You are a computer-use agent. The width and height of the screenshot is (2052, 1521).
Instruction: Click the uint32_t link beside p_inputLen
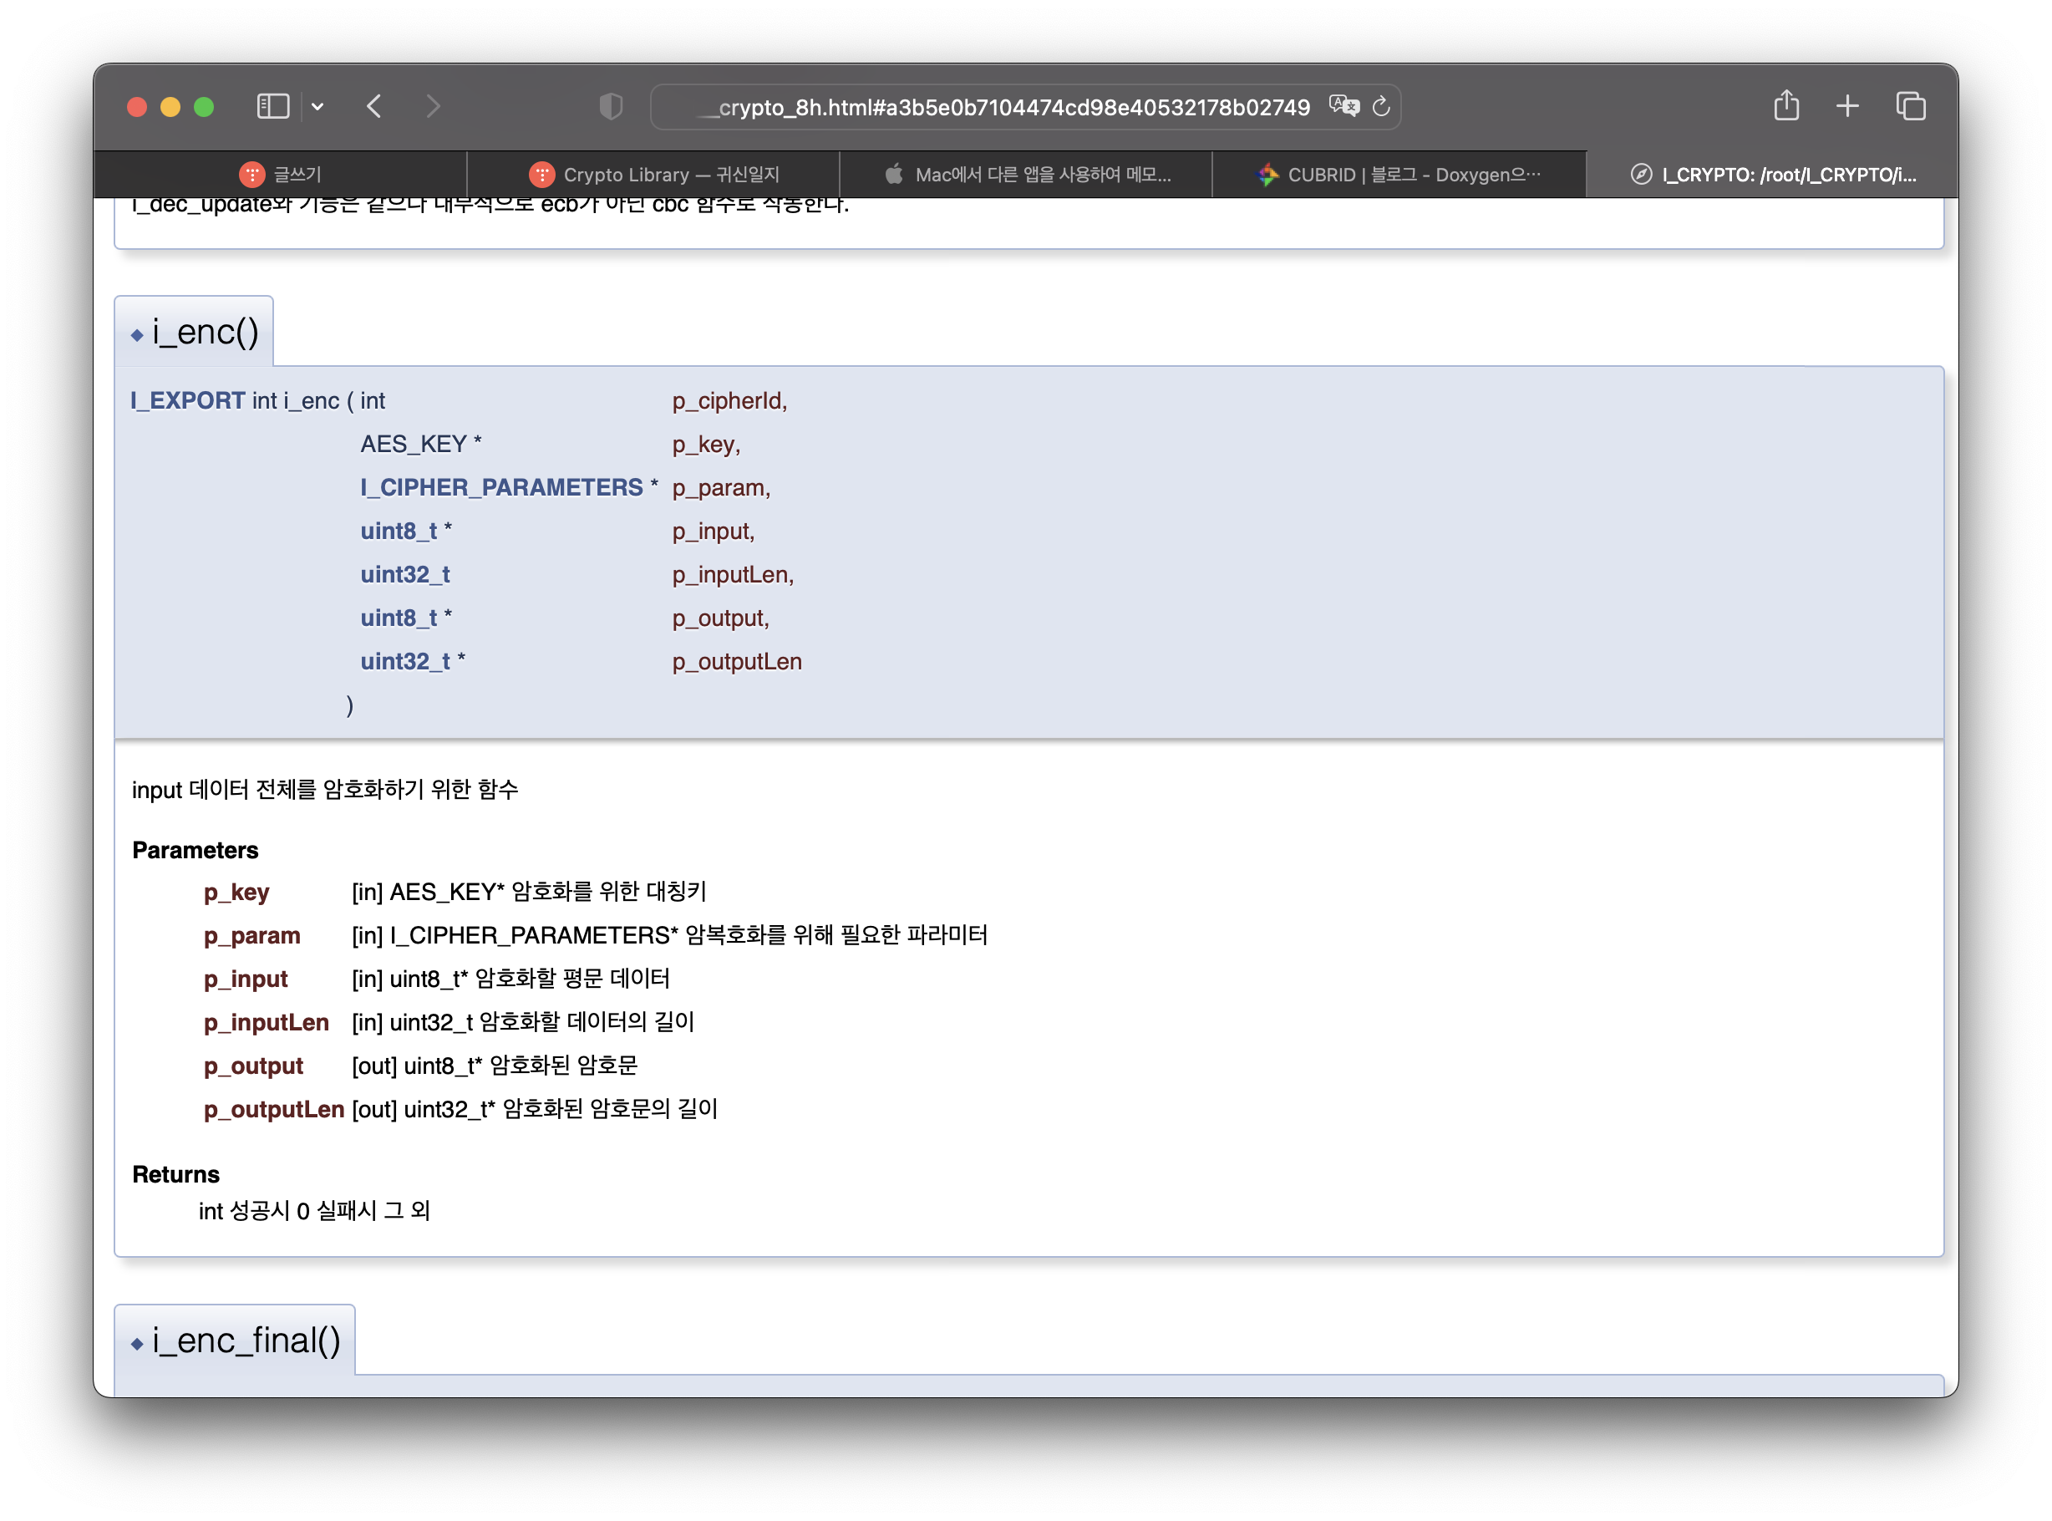coord(405,574)
